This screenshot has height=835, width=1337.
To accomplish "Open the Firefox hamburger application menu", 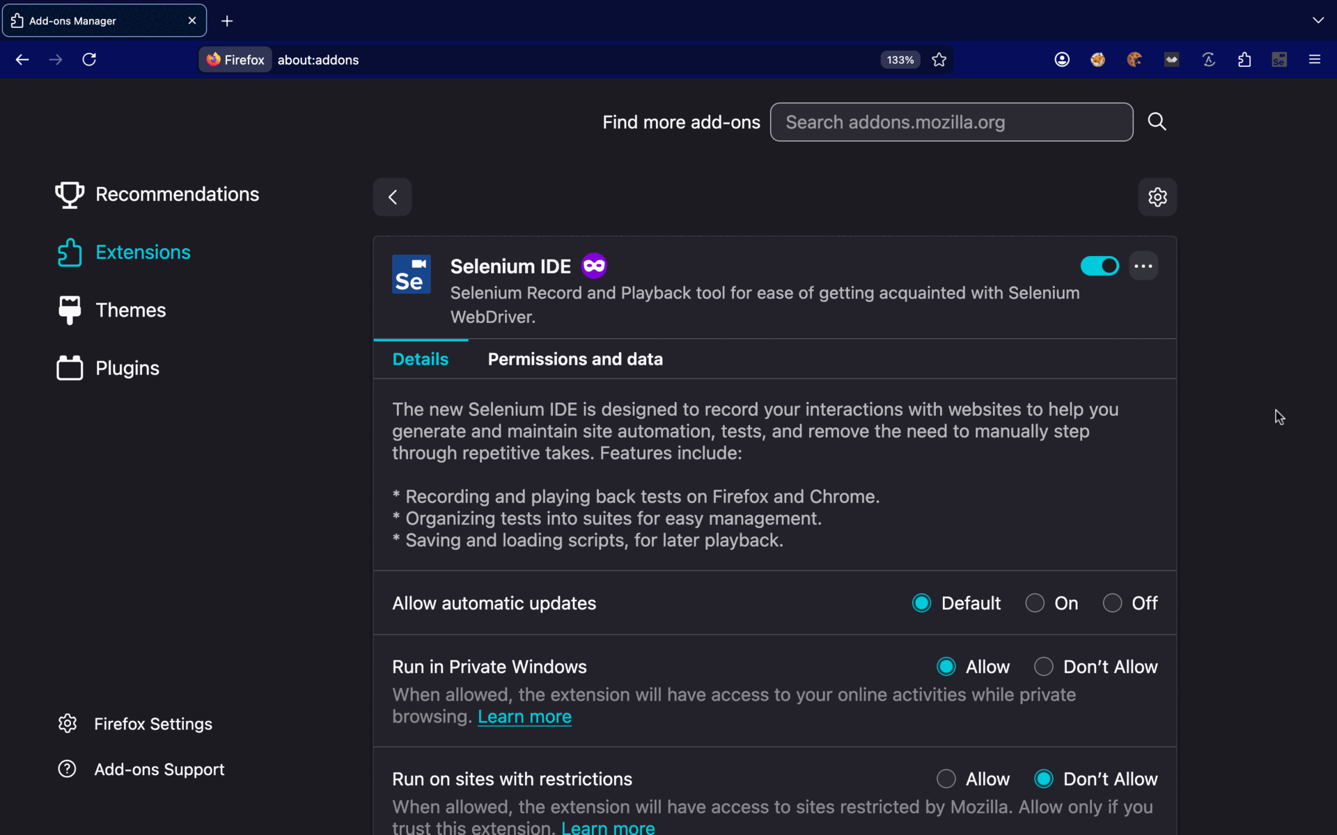I will (x=1314, y=60).
